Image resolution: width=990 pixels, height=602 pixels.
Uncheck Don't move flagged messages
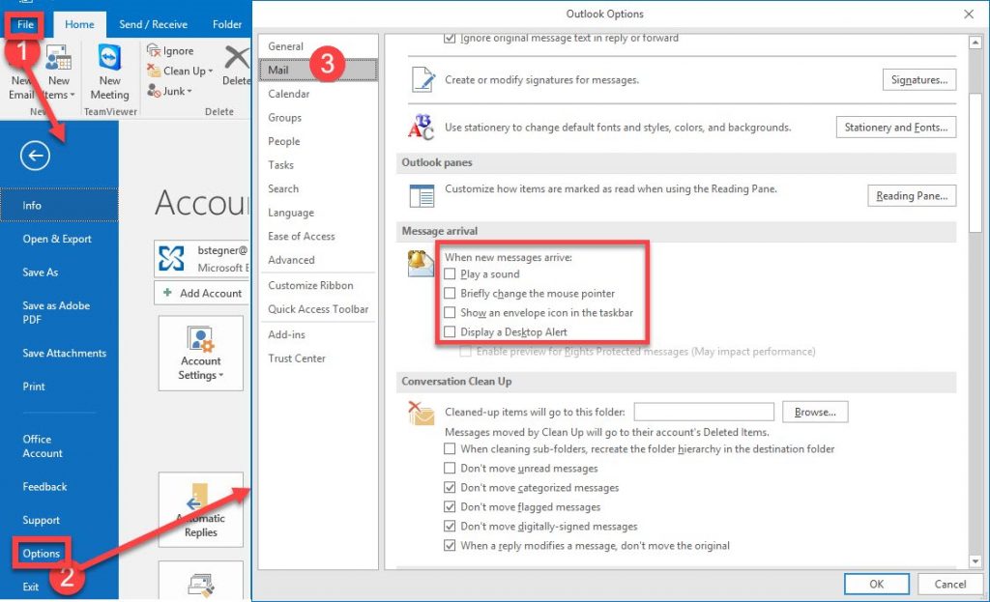click(450, 506)
